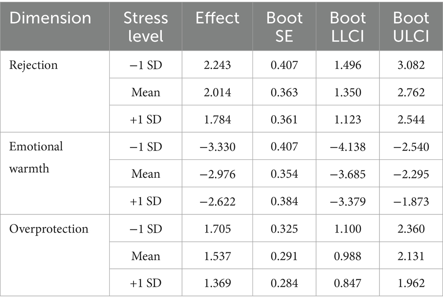Click the Effect value 1.369
This screenshot has width=443, height=304.
pyautogui.click(x=218, y=284)
